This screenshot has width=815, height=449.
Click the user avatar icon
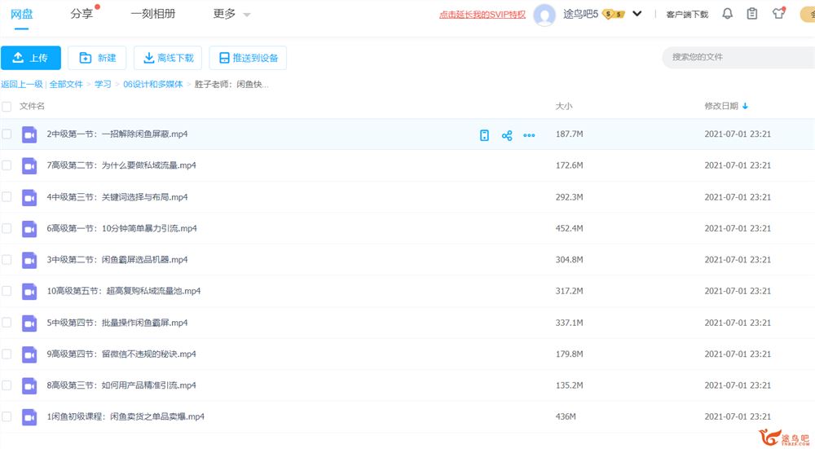(x=544, y=15)
